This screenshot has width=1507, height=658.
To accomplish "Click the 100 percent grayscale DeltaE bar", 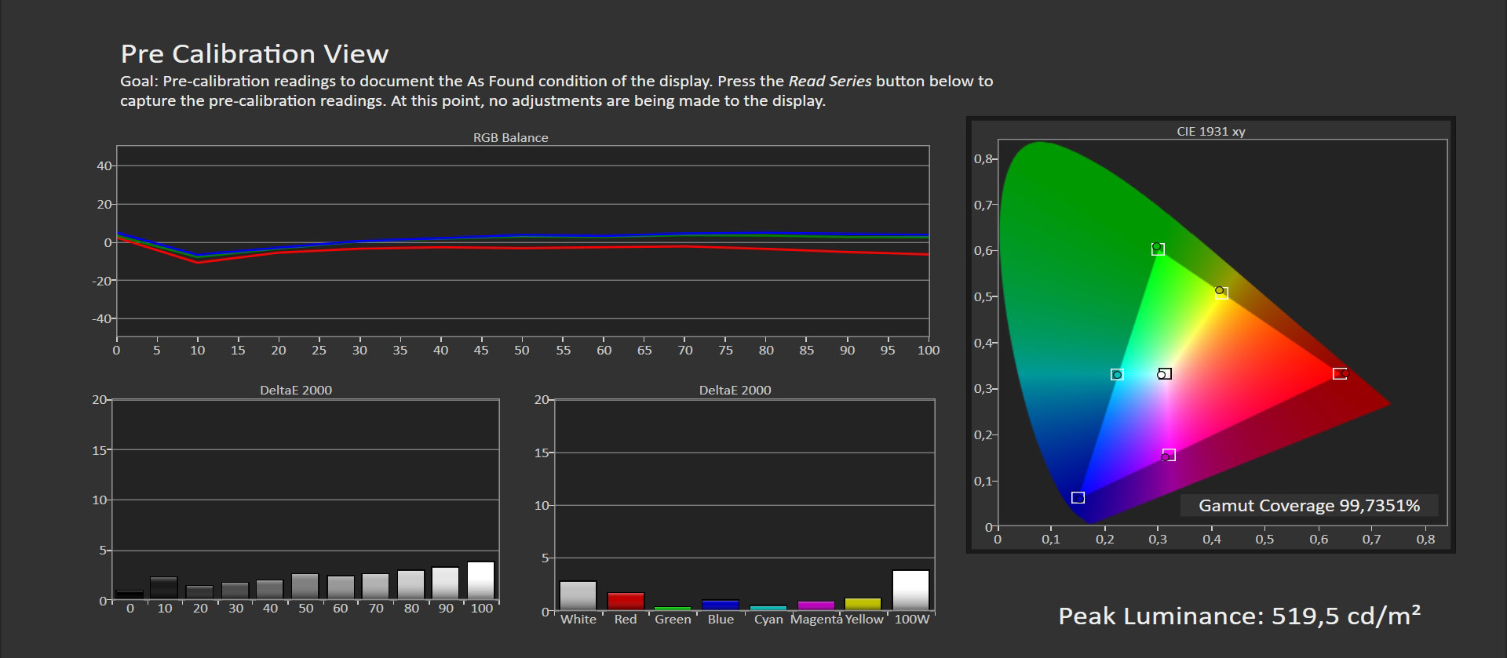I will click(x=481, y=581).
